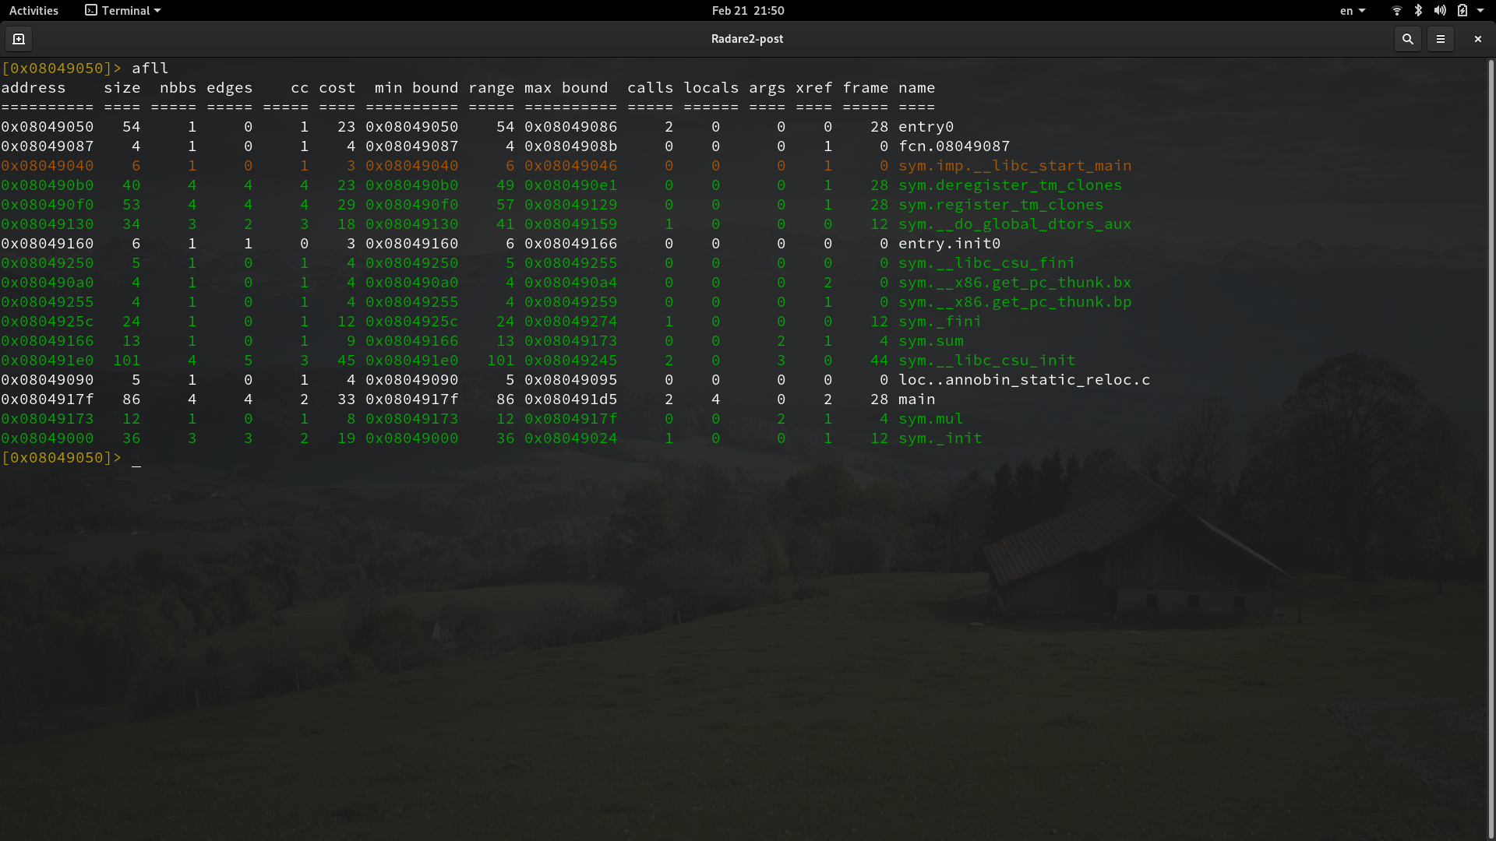
Task: Open the calendar by clicking the clock
Action: (x=746, y=10)
